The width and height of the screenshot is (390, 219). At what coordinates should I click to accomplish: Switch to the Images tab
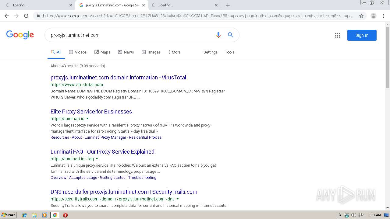pos(151,52)
